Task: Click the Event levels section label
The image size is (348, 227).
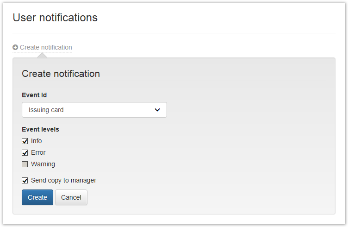Action: click(40, 129)
